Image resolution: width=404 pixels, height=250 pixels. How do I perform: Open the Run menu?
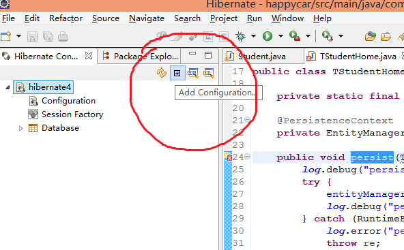(255, 18)
